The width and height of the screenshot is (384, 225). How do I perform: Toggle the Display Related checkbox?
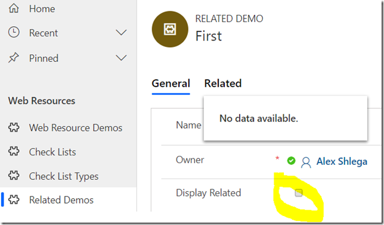click(299, 193)
